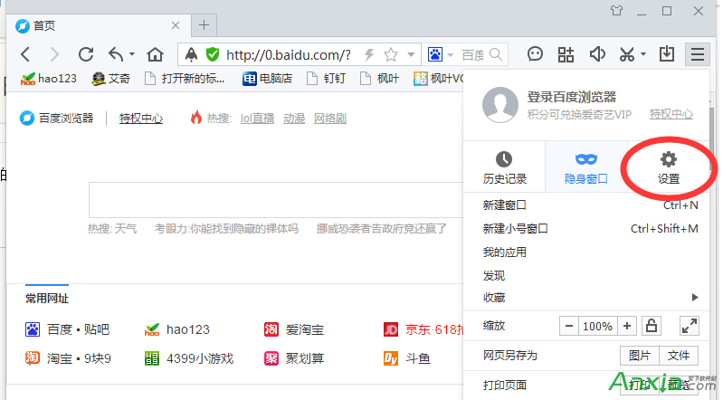723x400 pixels.
Task: Open 动漫 hot search link
Action: [x=294, y=119]
